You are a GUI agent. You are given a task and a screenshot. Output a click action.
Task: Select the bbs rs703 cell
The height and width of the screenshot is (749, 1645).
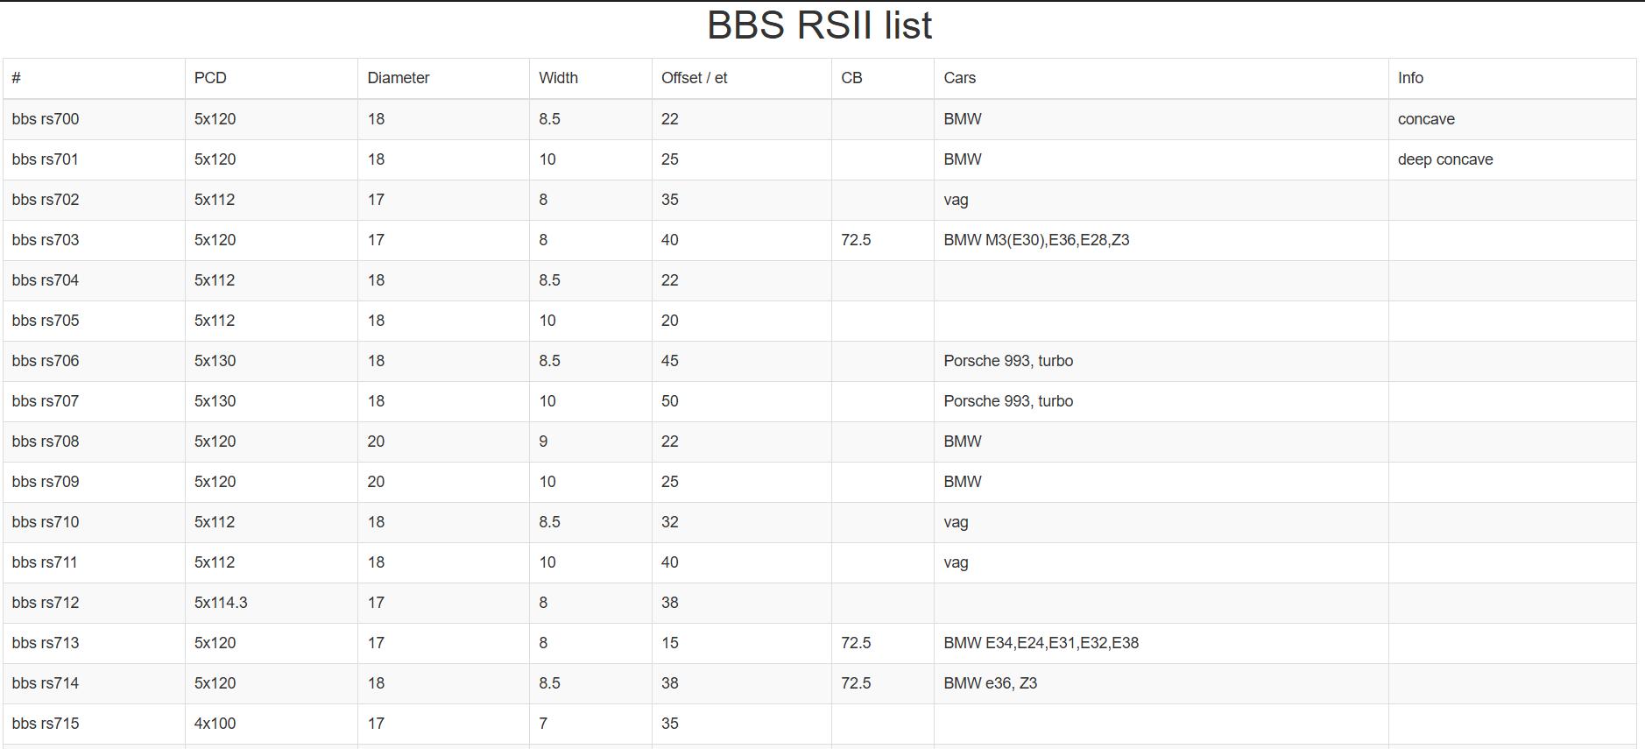94,240
